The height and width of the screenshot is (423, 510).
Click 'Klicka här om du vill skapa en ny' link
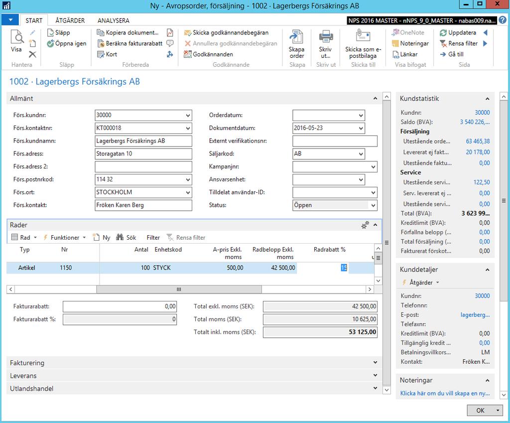pos(445,393)
